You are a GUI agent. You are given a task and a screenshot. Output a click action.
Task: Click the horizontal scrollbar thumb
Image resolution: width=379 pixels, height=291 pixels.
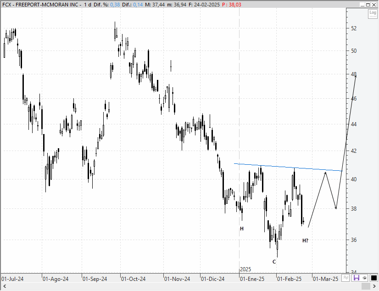click(x=365, y=286)
